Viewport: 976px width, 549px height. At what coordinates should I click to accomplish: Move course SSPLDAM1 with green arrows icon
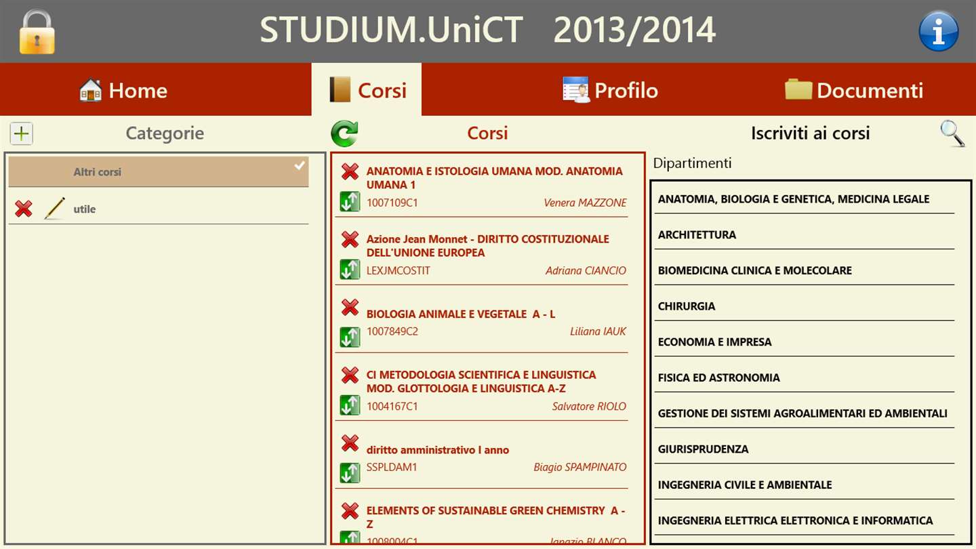[350, 473]
